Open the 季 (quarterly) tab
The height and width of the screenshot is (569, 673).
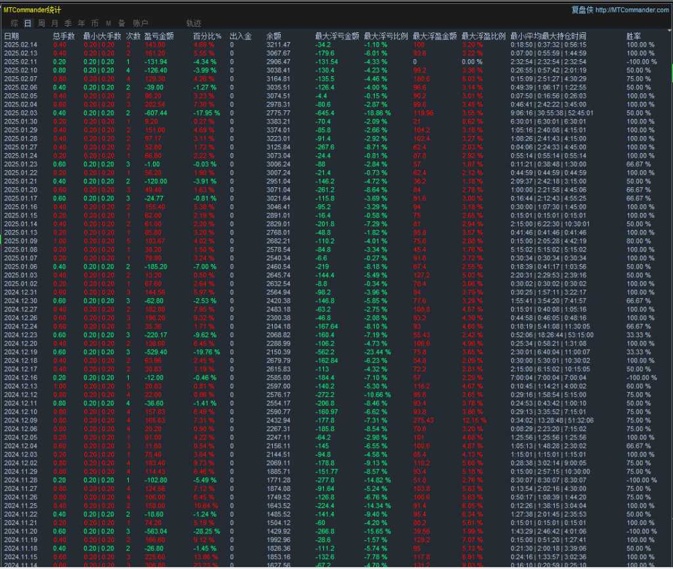(68, 23)
